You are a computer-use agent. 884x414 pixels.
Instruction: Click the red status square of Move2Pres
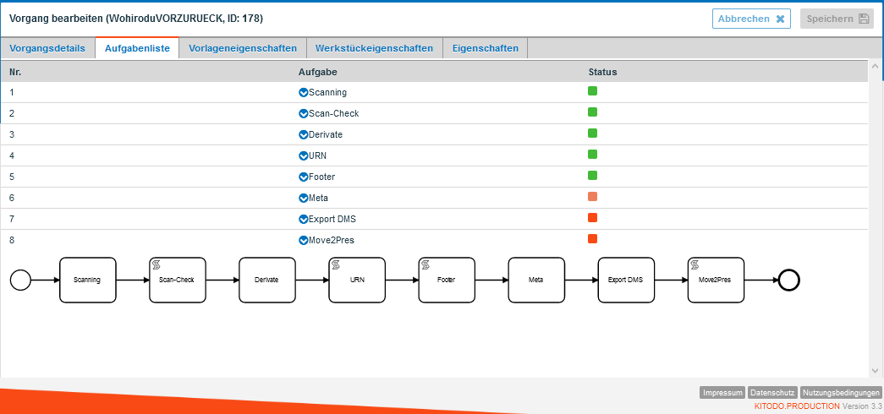point(593,239)
